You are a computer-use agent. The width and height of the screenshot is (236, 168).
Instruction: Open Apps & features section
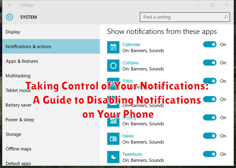(x=51, y=61)
